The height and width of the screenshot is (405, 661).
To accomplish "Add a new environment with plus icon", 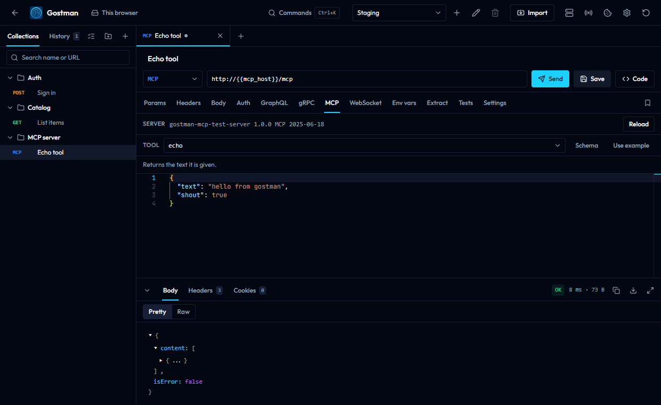I will click(457, 13).
